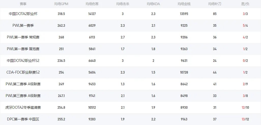Screen dimensions: 261x125
Task: Open the PWL第一赛季 常规赛 event link
Action: (x=23, y=37)
